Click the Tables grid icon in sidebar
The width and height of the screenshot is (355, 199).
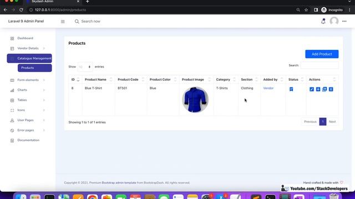pyautogui.click(x=12, y=100)
